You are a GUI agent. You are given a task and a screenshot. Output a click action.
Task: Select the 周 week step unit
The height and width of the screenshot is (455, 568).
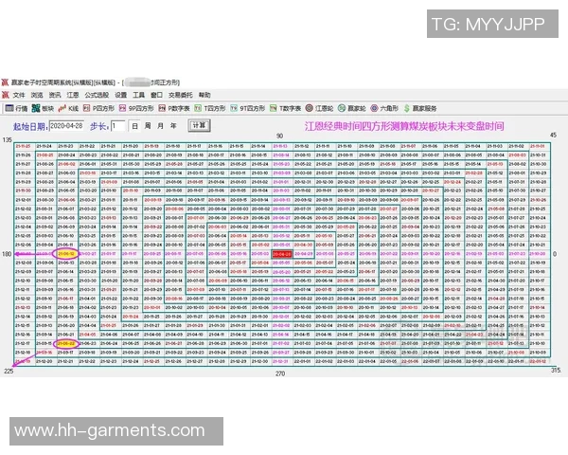(147, 125)
